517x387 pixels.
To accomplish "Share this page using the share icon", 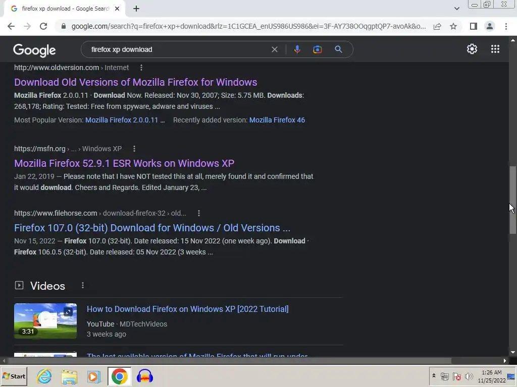I will (437, 26).
